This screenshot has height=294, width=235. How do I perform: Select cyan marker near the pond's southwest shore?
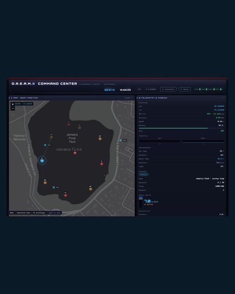click(x=54, y=187)
